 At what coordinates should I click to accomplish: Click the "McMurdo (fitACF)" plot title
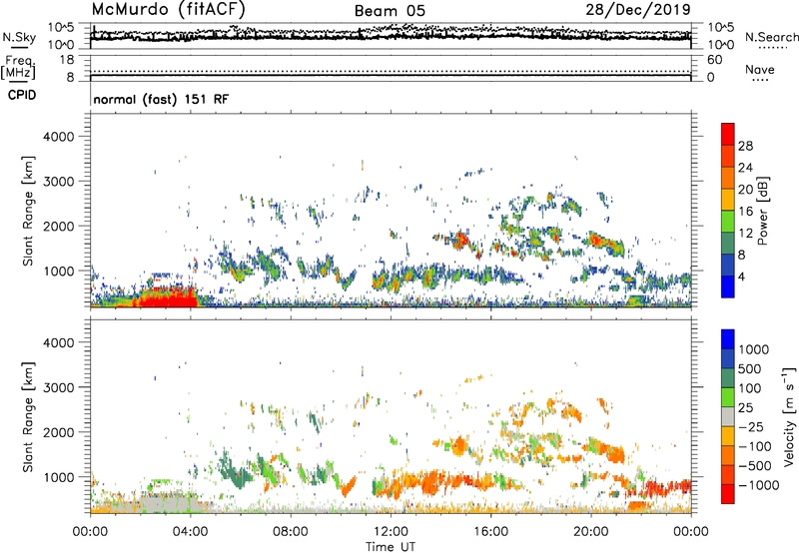point(168,10)
